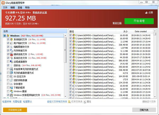Screen dimensions: 159x115
Task: Open the 帮助 menu
Action: pyautogui.click(x=27, y=7)
